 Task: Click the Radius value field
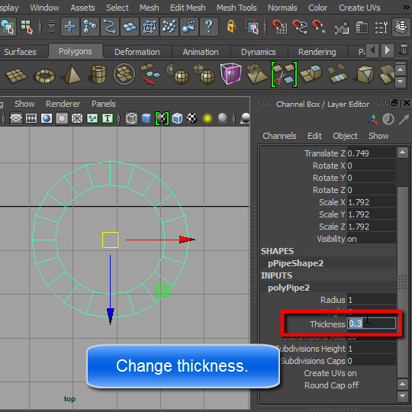[x=372, y=300]
